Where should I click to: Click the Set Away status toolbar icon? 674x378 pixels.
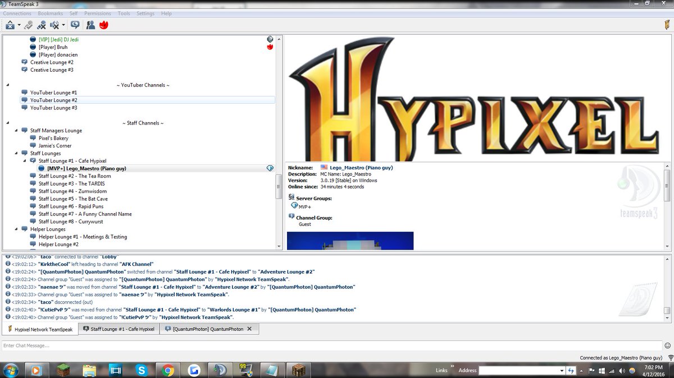(10, 25)
